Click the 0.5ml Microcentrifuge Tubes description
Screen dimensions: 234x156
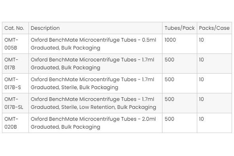pyautogui.click(x=92, y=44)
